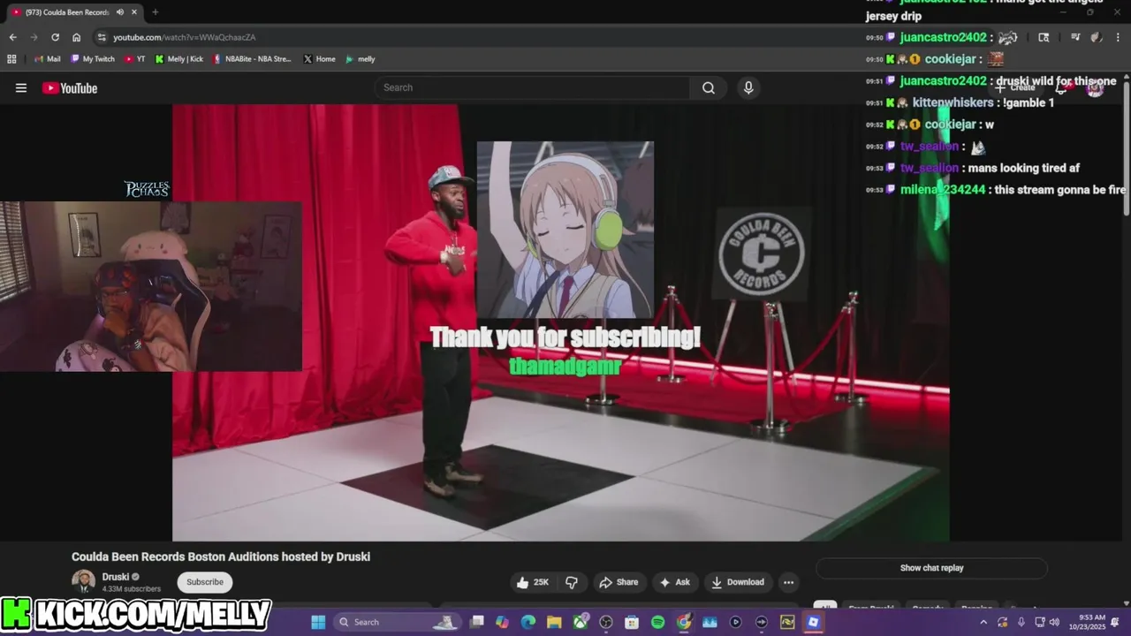Viewport: 1131px width, 636px height.
Task: Open the volume control in system tray
Action: (x=1054, y=622)
